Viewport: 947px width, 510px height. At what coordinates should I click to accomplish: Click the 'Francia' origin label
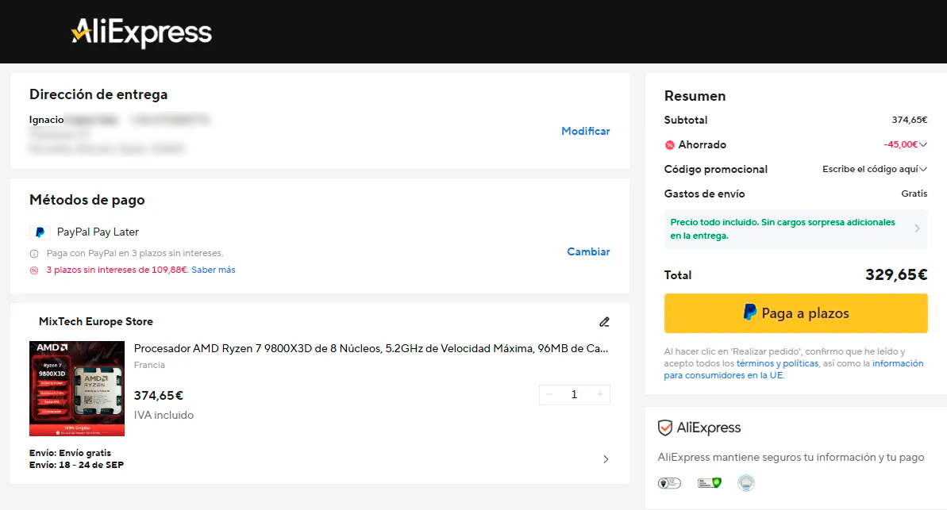click(x=149, y=365)
